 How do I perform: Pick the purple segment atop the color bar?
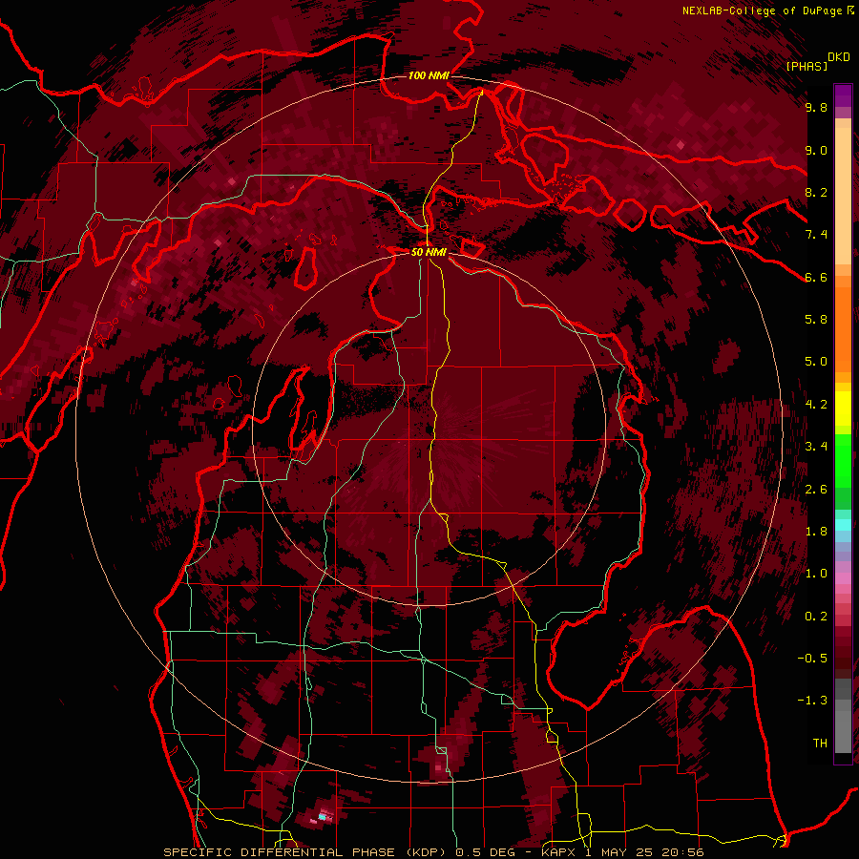click(x=843, y=95)
